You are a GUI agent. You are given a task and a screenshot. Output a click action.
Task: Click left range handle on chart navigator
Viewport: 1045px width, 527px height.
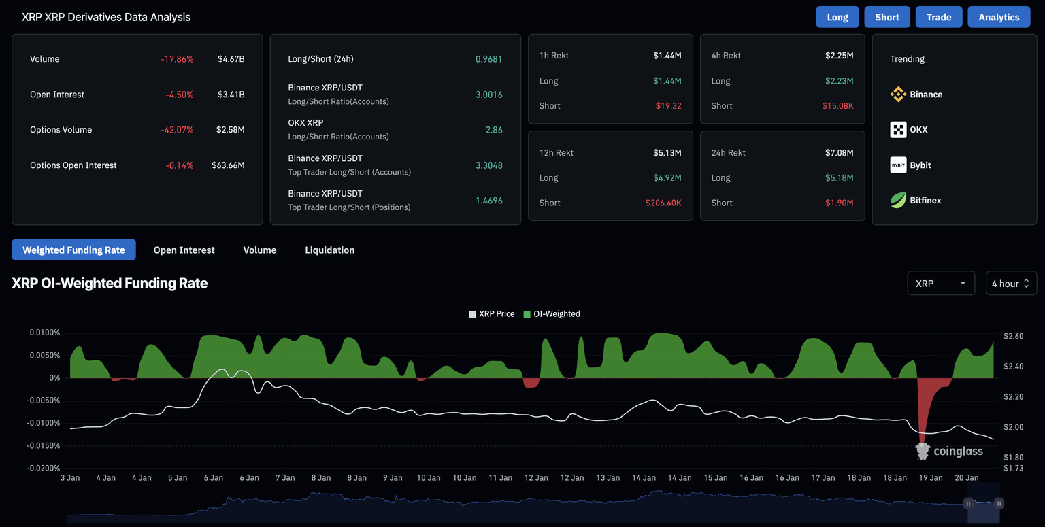pos(968,503)
